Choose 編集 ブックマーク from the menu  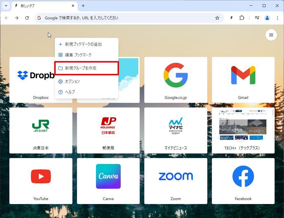coord(87,55)
